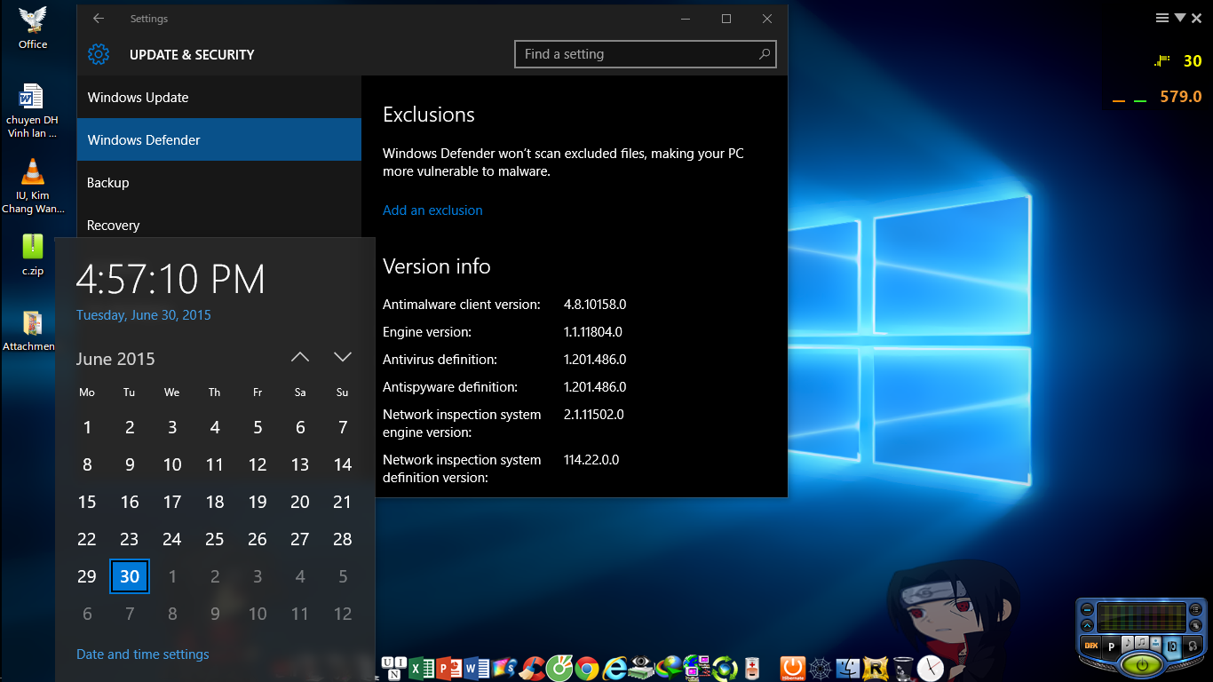Click the DFX logo button
The height and width of the screenshot is (682, 1213).
[x=1090, y=646]
